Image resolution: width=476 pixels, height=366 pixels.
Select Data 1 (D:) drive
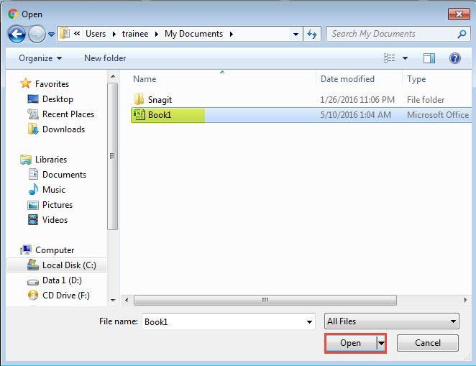pyautogui.click(x=62, y=280)
